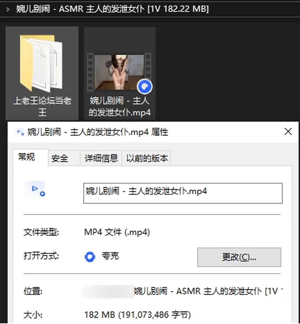The width and height of the screenshot is (300, 324).
Task: Close the 属性 dialog
Action: click(288, 131)
